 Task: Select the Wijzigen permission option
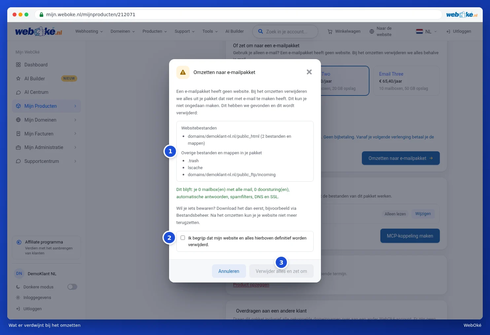(423, 214)
